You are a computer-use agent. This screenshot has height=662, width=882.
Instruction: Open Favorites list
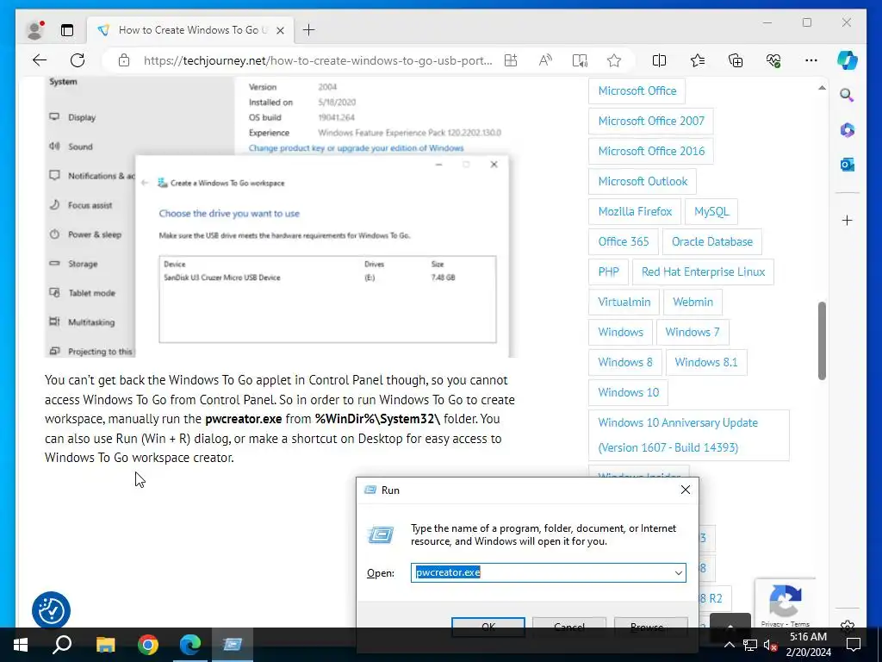(698, 60)
